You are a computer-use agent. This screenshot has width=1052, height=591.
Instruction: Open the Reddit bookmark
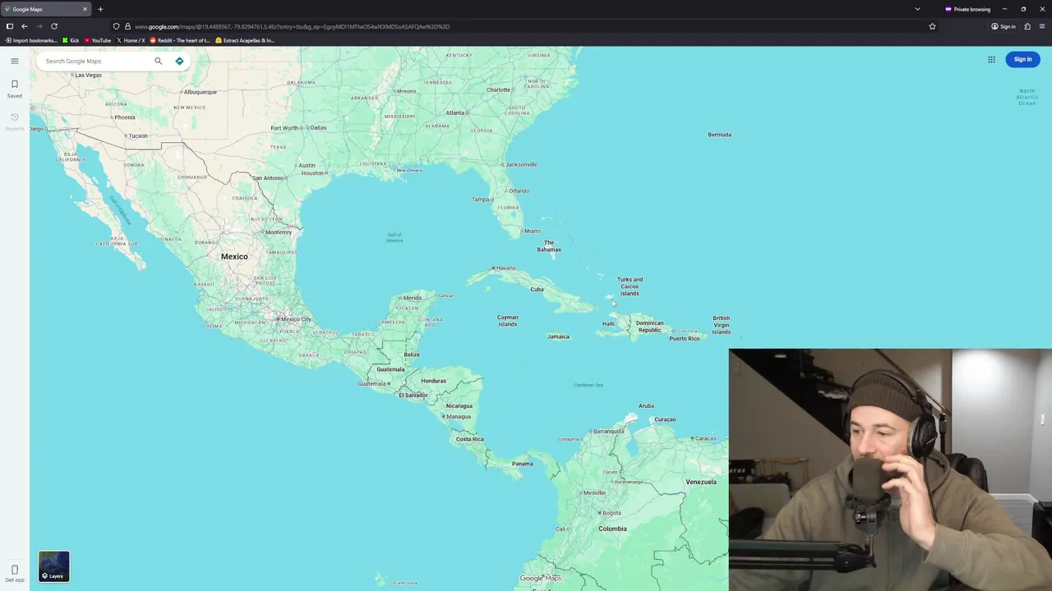(x=179, y=40)
